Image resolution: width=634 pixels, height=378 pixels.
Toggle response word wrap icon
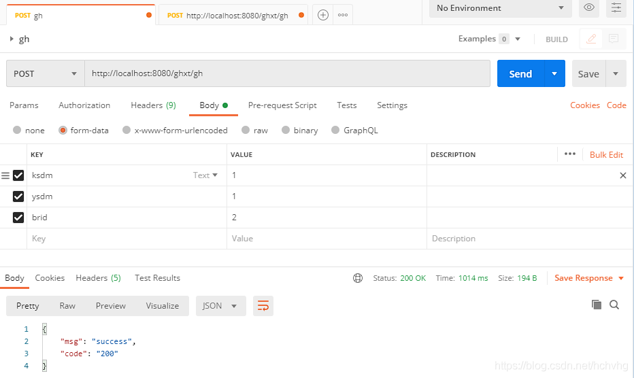pos(263,306)
